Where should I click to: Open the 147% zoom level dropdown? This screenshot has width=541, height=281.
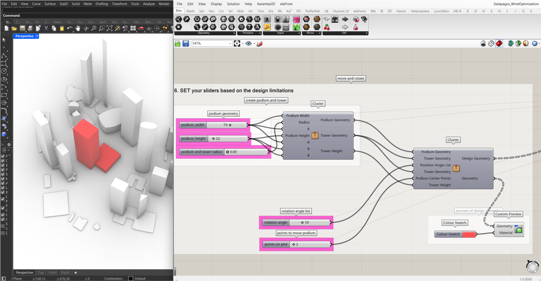[x=230, y=44]
